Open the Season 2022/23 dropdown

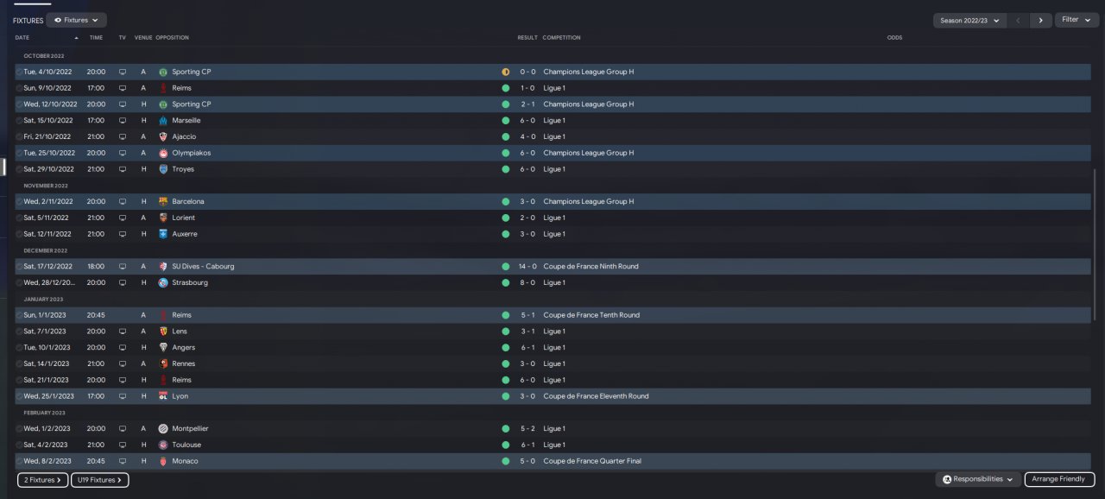[x=969, y=20]
